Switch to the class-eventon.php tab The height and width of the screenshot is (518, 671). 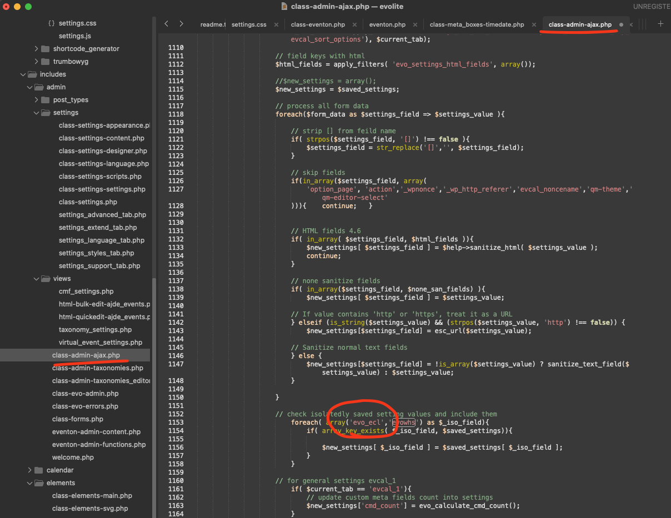(318, 24)
